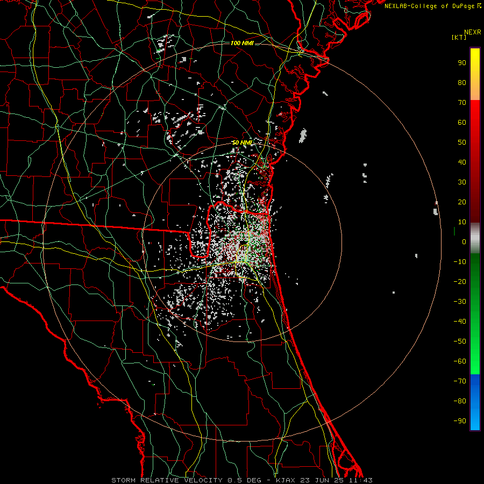Click the -80 value on the velocity scale

460,401
